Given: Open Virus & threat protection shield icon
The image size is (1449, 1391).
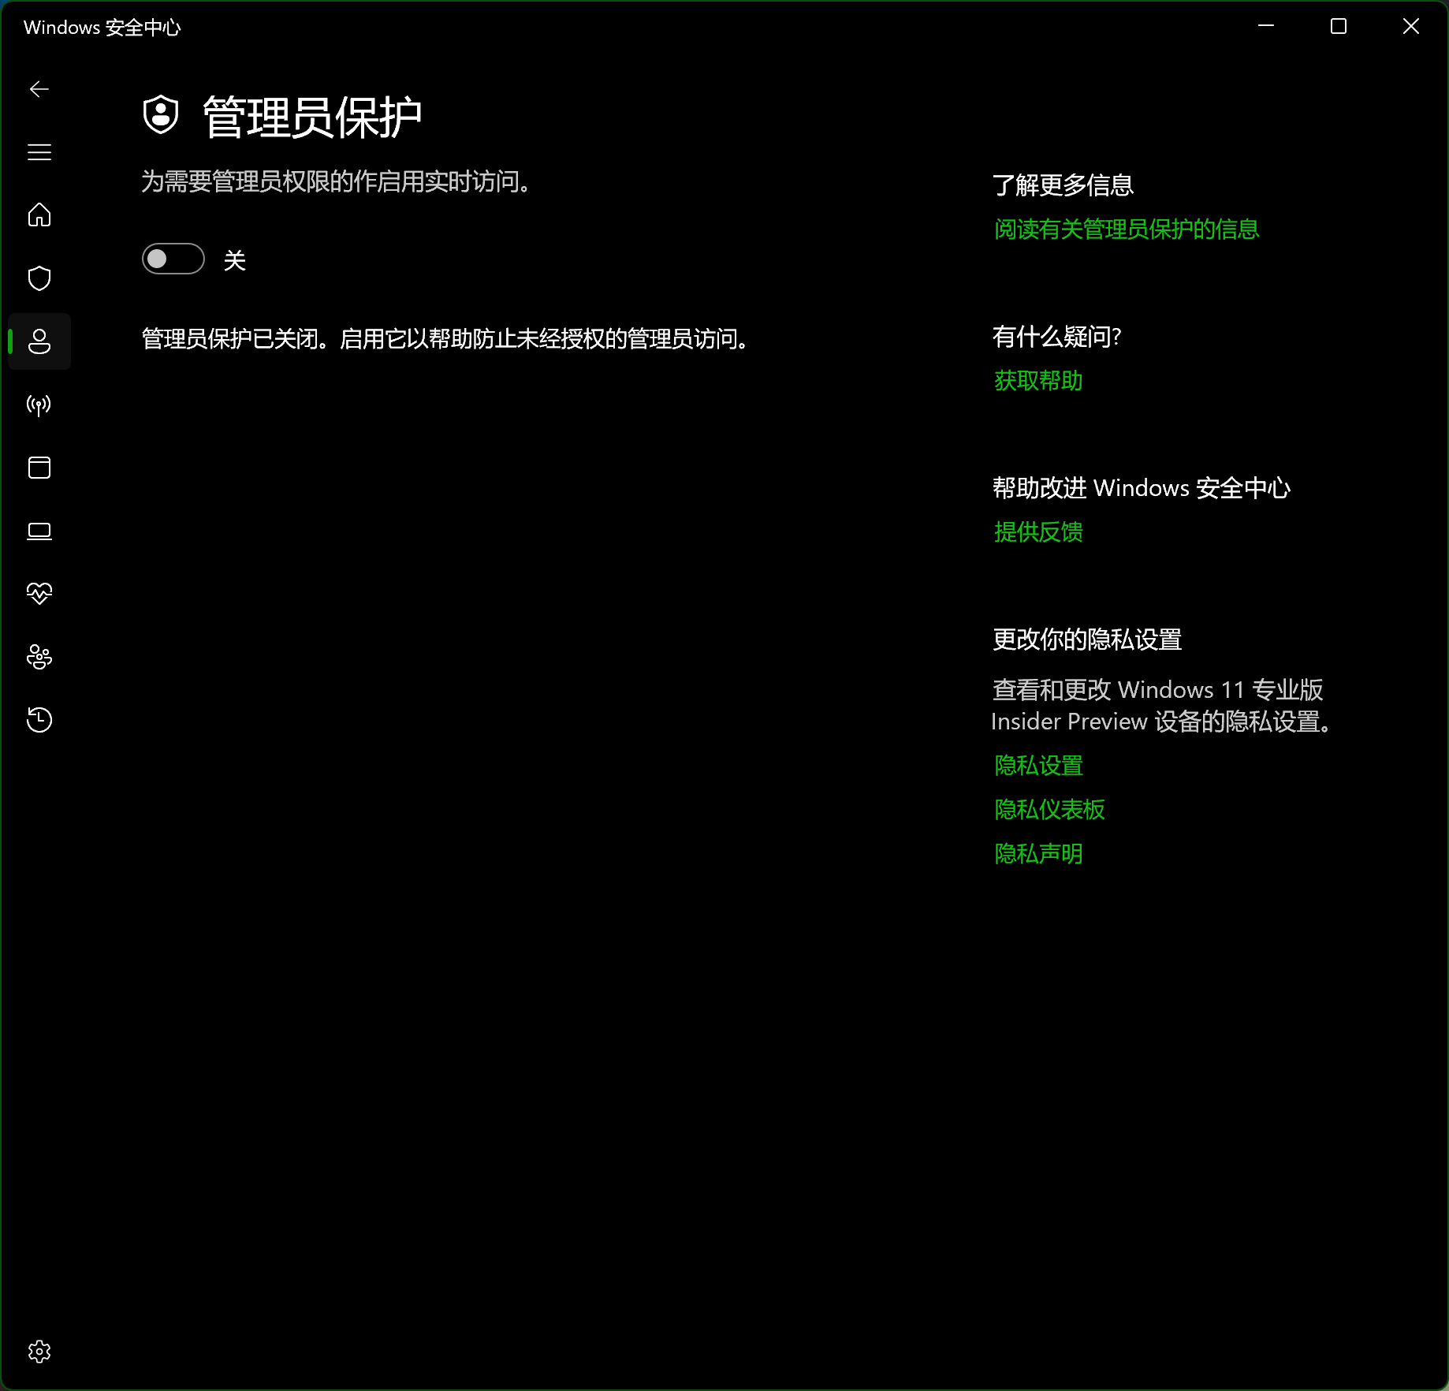Looking at the screenshot, I should pyautogui.click(x=39, y=278).
